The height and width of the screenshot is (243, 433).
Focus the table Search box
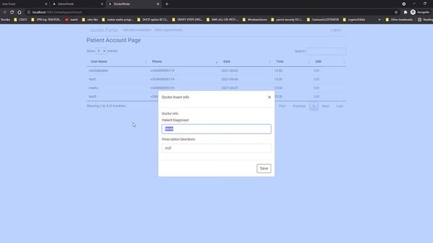click(x=326, y=51)
